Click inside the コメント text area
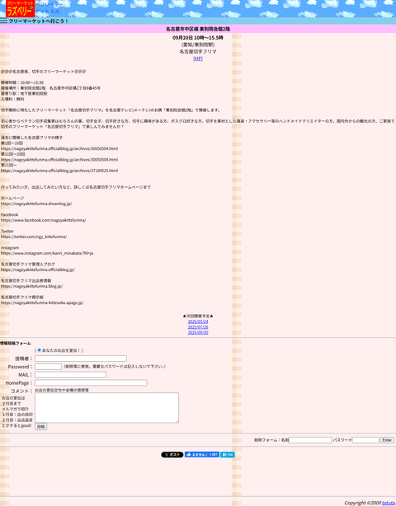The height and width of the screenshot is (506, 396). click(x=106, y=408)
